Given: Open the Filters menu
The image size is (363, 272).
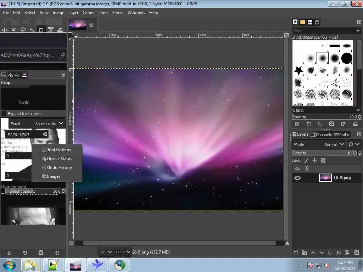Looking at the screenshot, I should 118,13.
